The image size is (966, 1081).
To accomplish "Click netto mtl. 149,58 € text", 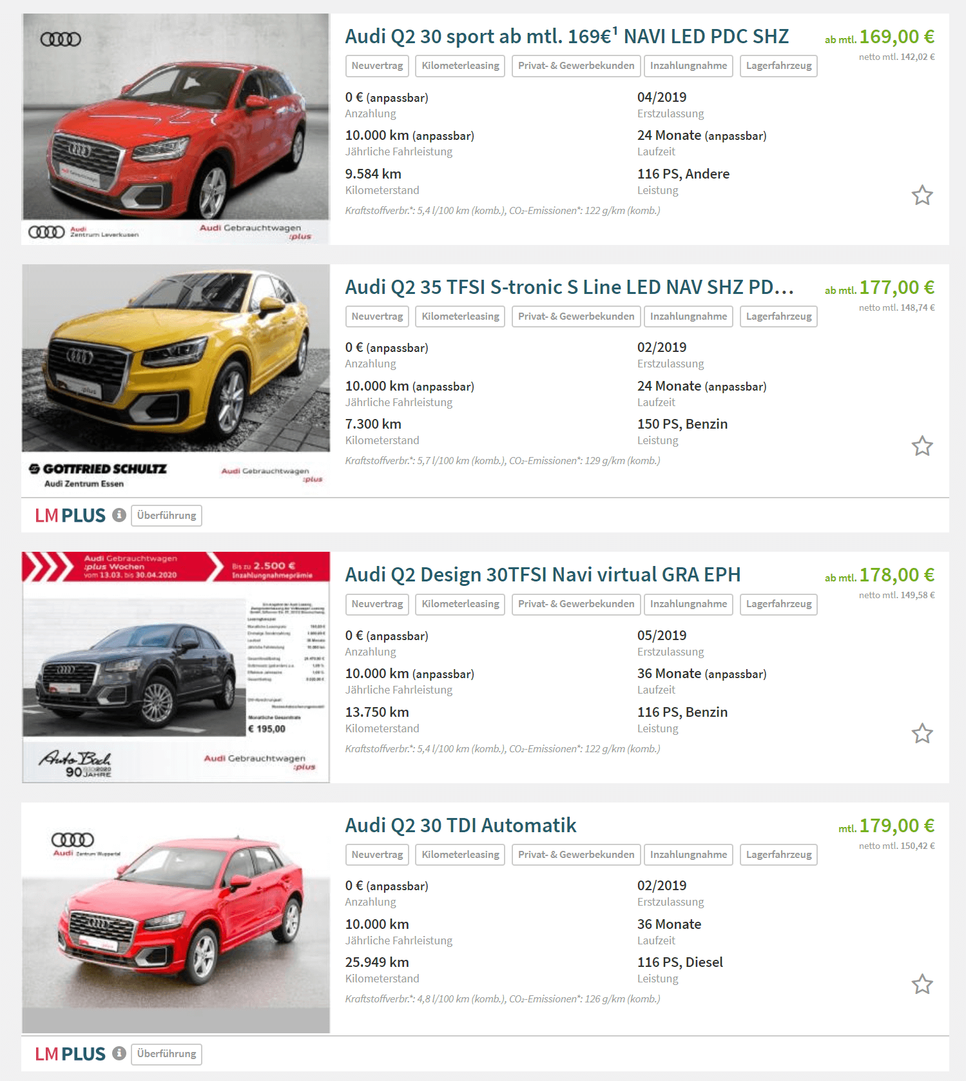I will pos(896,595).
